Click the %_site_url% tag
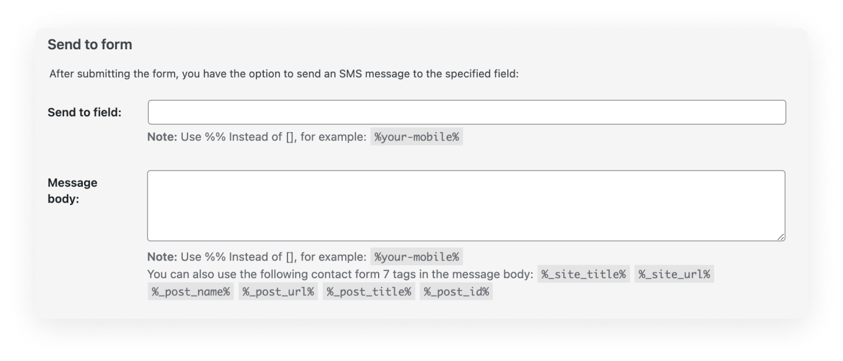Screen dimensions: 843x361 click(x=674, y=275)
